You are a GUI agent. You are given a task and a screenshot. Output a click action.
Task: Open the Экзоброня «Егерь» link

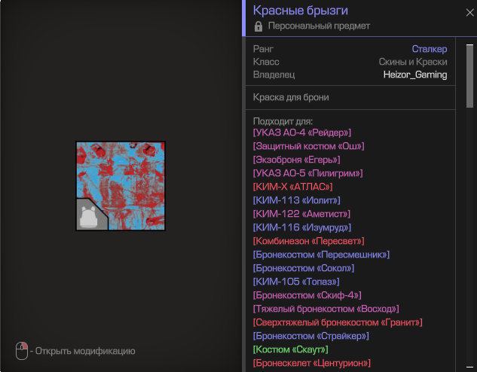297,160
